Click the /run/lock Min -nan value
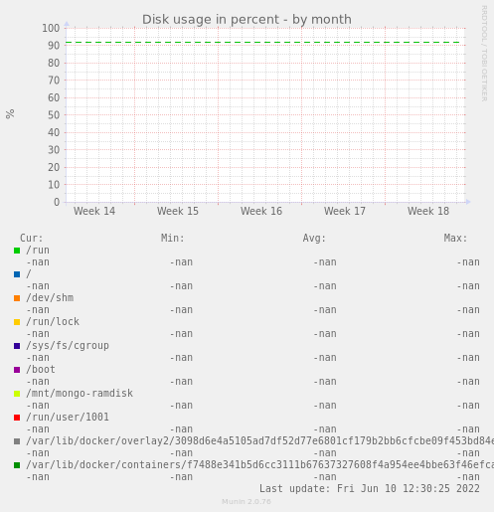This screenshot has height=512, width=494. click(181, 334)
